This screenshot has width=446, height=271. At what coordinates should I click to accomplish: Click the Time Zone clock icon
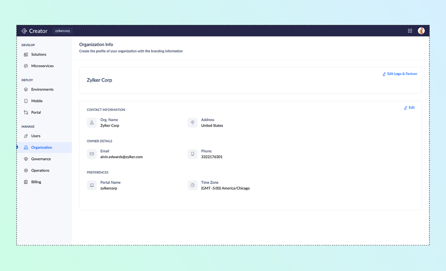[x=193, y=185]
